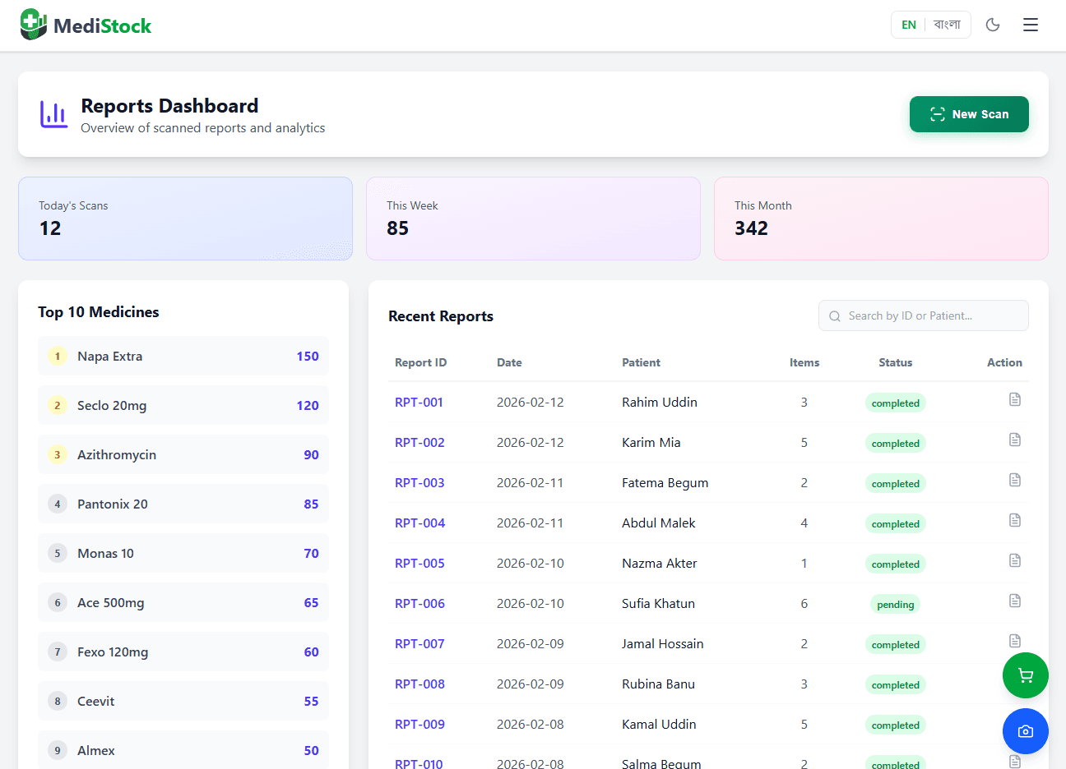Open the RPT-003 report link
Viewport: 1066px width, 769px height.
coord(419,483)
